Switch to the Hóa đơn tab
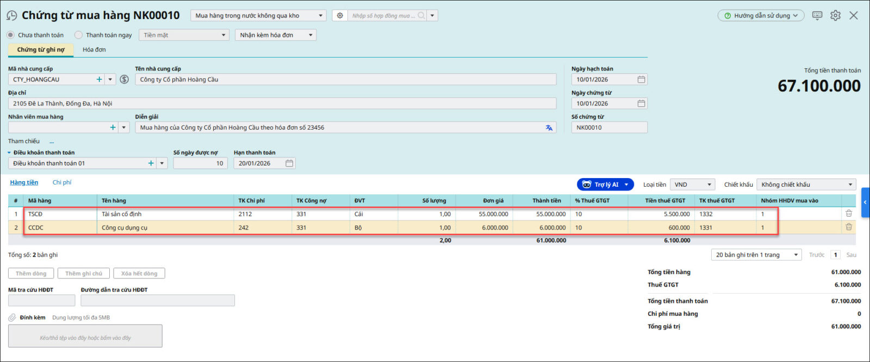The image size is (870, 362). tap(94, 50)
